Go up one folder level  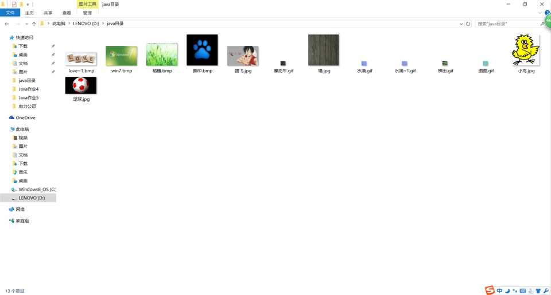pyautogui.click(x=34, y=24)
